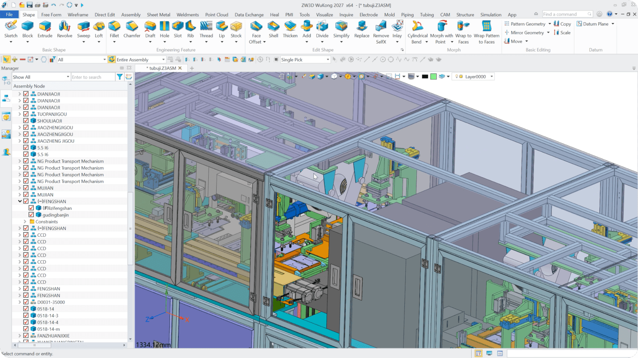The width and height of the screenshot is (638, 358).
Task: Toggle the FANZHUANJIXIE checkbox
Action: 26,336
